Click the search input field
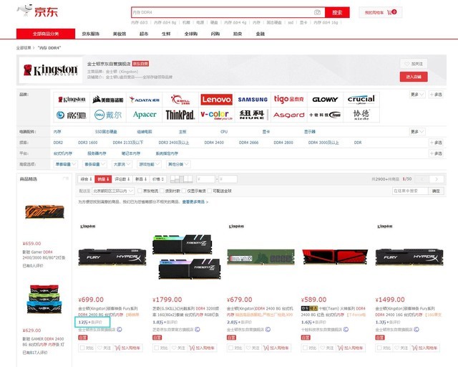The image size is (458, 367). point(222,13)
